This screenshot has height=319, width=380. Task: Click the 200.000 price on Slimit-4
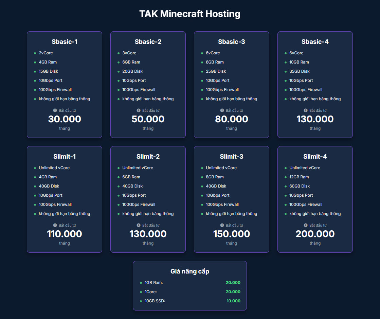(315, 234)
